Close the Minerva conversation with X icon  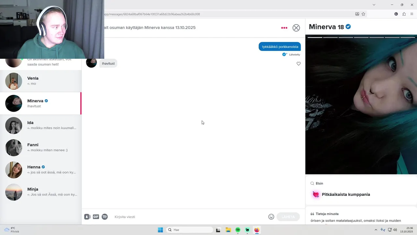(296, 28)
